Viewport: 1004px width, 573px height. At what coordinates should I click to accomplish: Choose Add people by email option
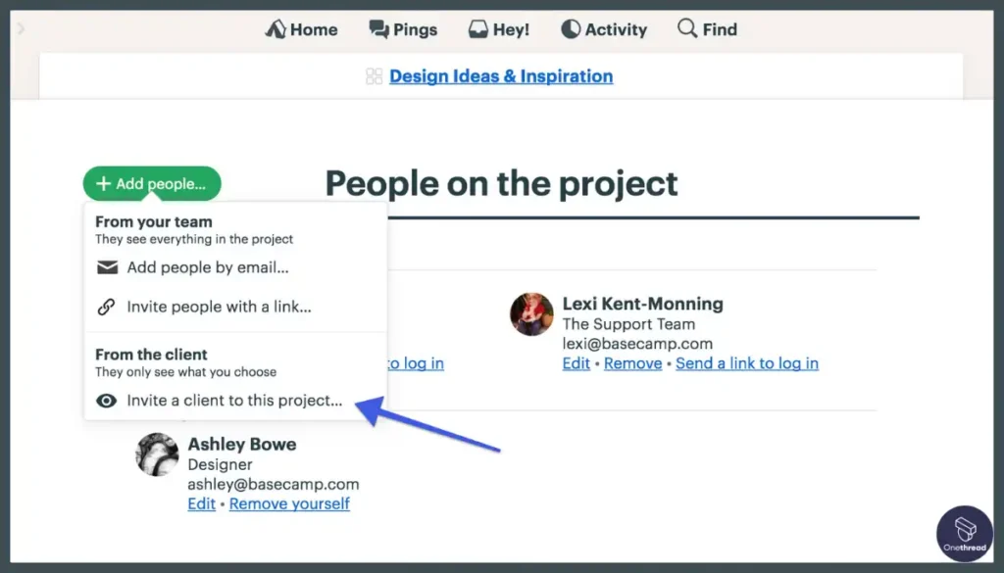point(208,267)
